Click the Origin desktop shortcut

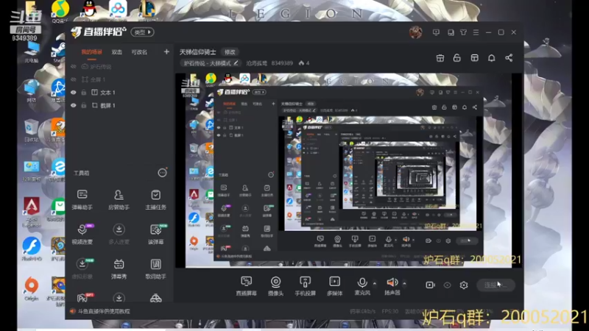point(32,288)
